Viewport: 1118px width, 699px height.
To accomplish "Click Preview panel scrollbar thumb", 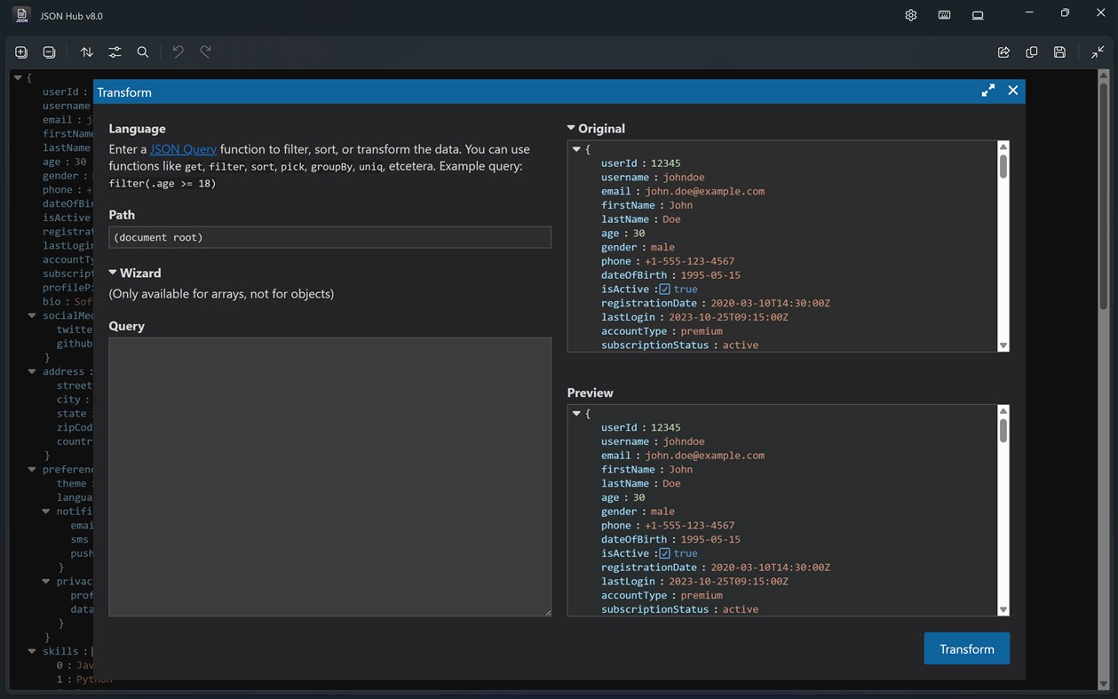I will tap(1003, 430).
